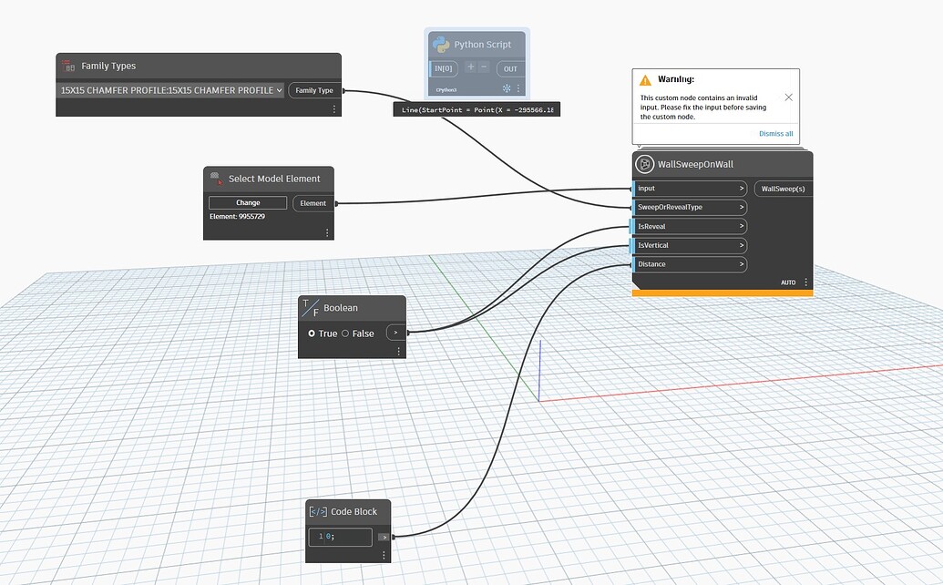
Task: Click the OUT port on the Python Script node
Action: 510,68
